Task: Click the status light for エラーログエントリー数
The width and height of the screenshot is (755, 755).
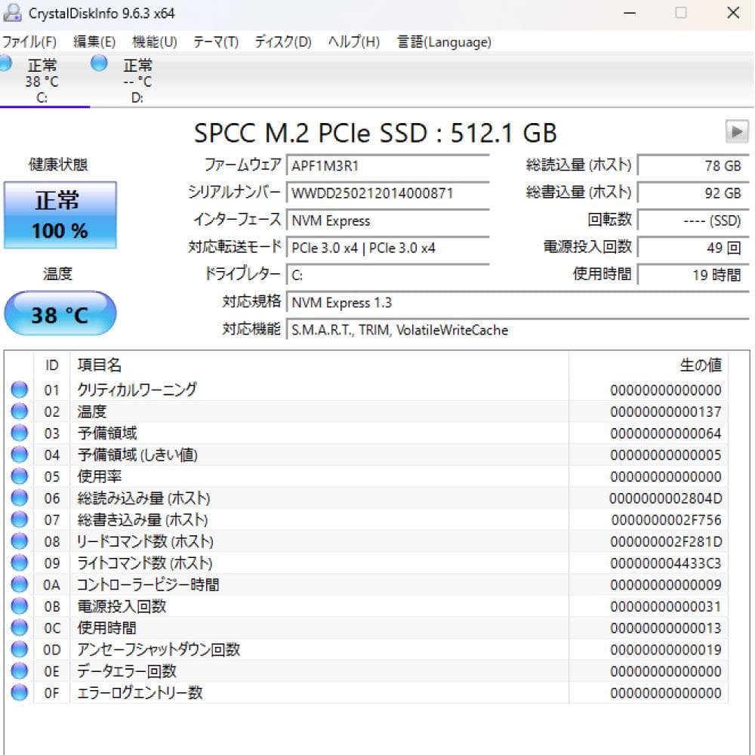Action: tap(19, 692)
